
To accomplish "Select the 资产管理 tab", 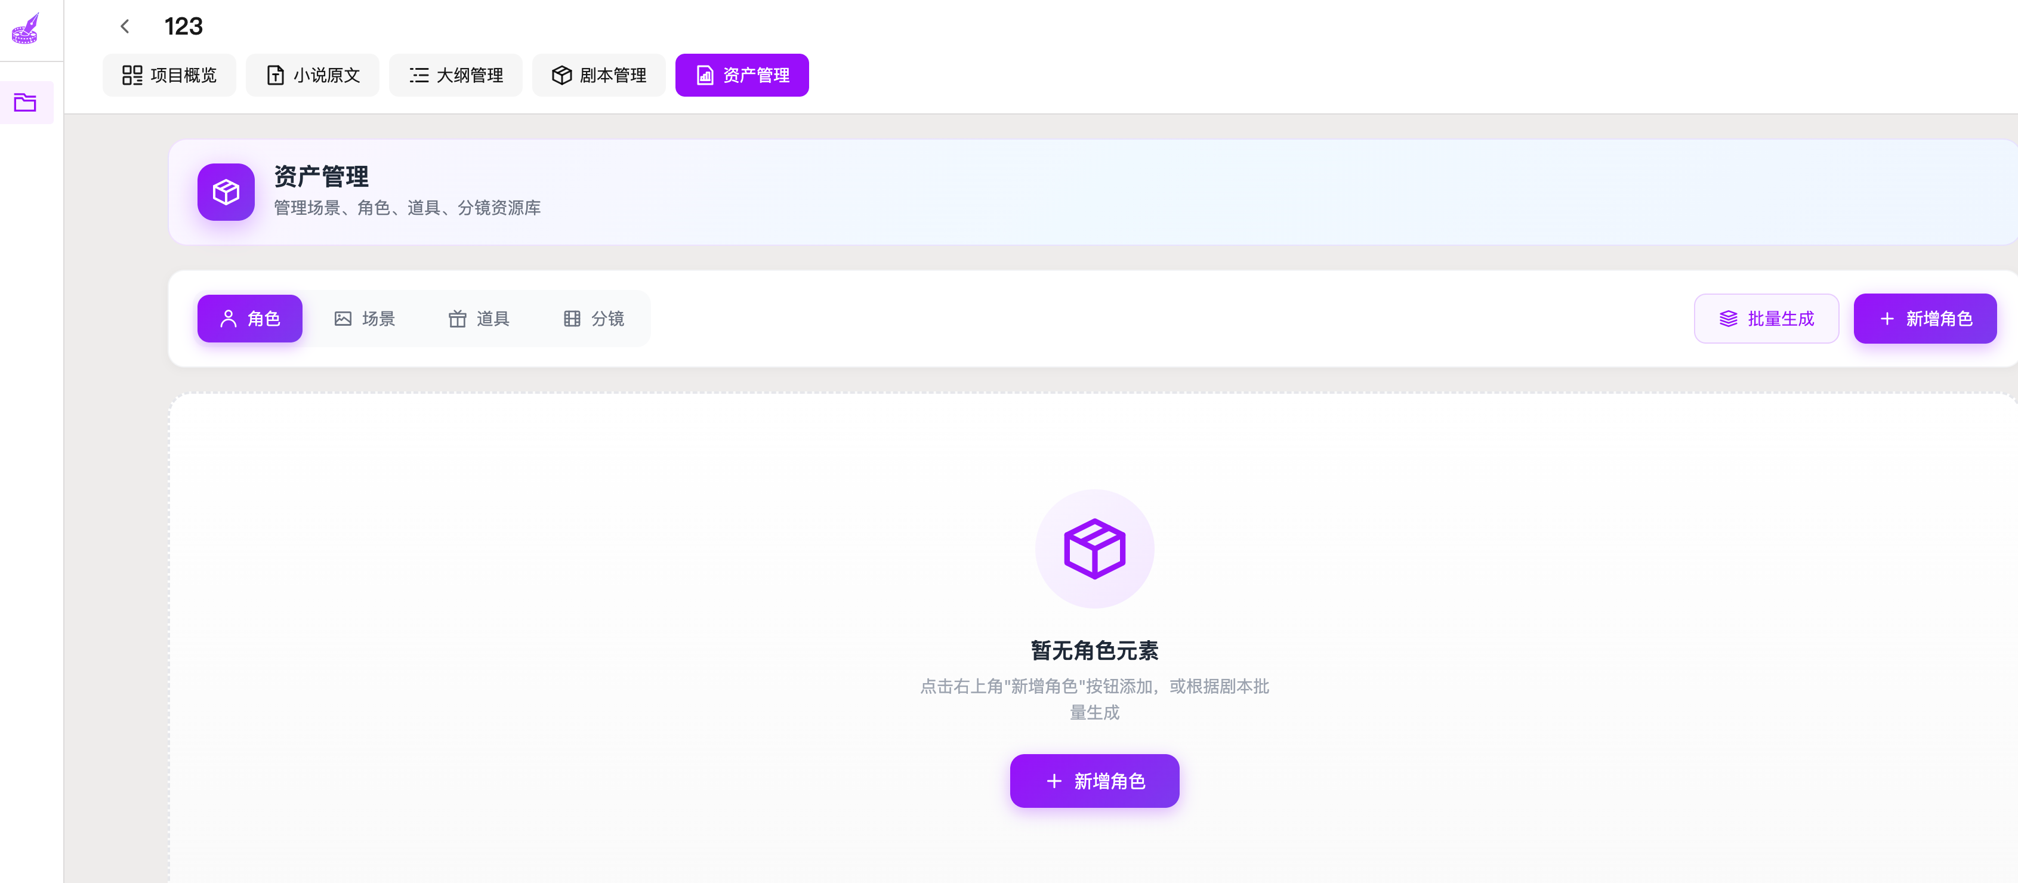I will pos(742,75).
